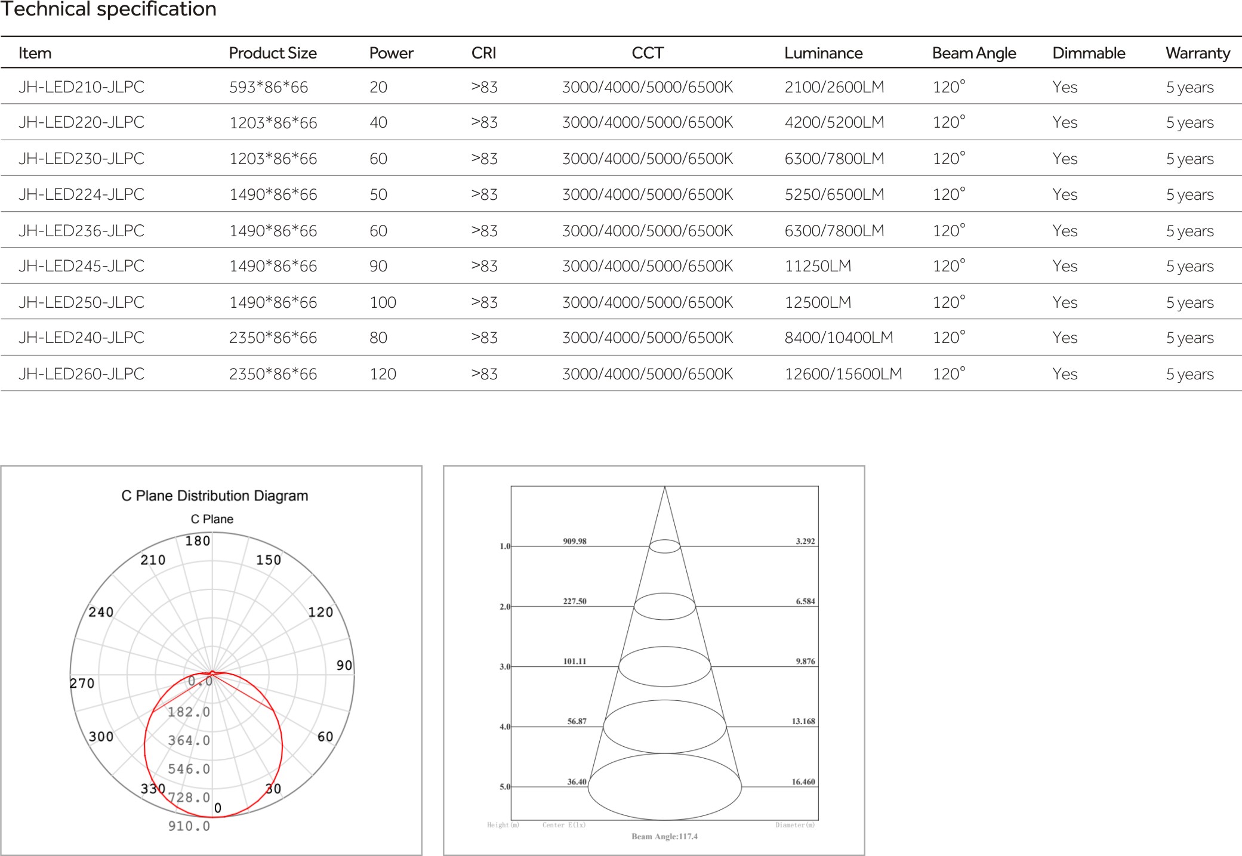The height and width of the screenshot is (856, 1242).
Task: Click the 'C Plane' subtitle label
Action: [x=212, y=519]
